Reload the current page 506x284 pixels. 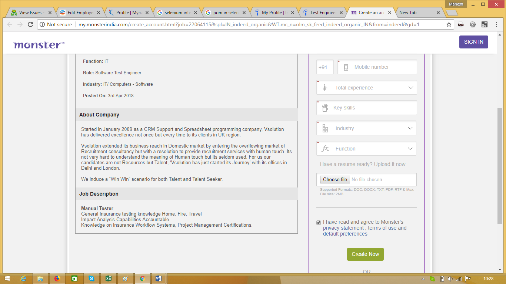(x=30, y=25)
